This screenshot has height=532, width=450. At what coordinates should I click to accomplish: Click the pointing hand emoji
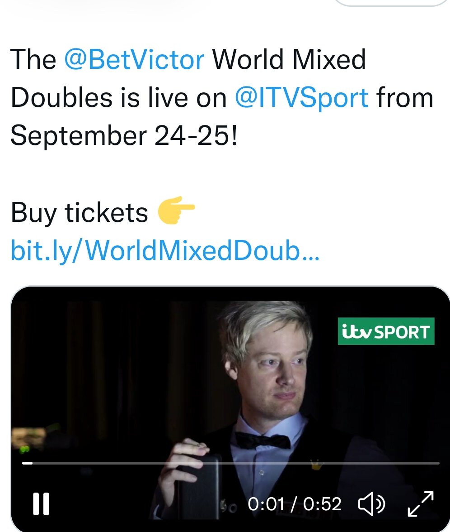click(x=176, y=210)
